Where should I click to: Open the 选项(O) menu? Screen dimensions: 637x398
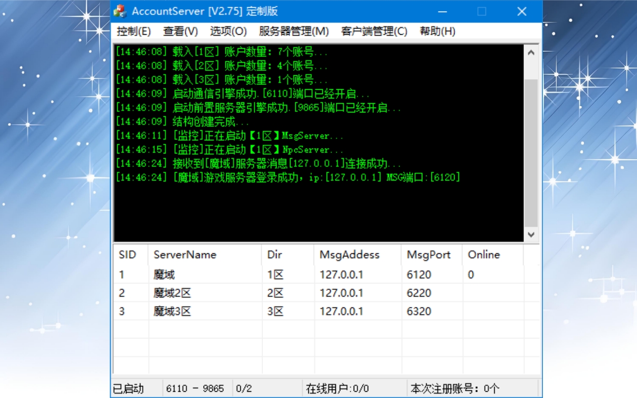click(x=228, y=31)
